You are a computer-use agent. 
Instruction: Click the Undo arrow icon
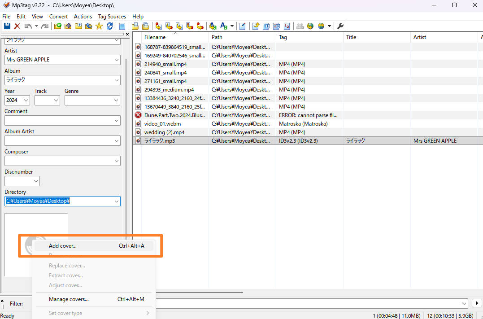28,26
